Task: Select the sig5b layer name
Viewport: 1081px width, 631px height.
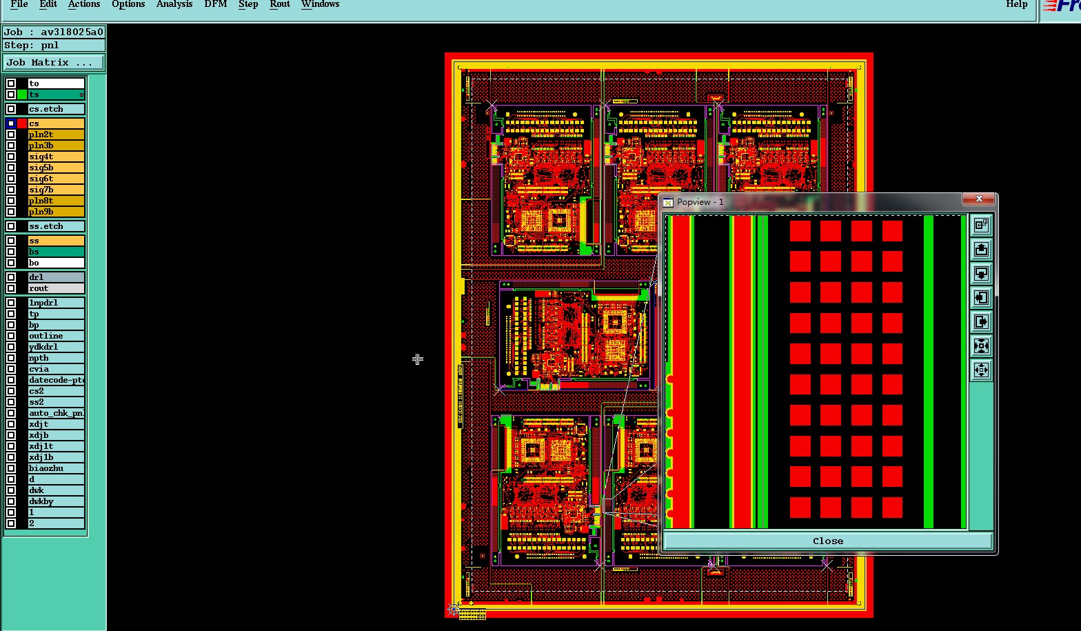Action: pyautogui.click(x=56, y=168)
